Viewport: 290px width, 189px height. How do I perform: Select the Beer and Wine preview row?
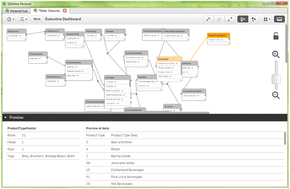click(x=184, y=142)
